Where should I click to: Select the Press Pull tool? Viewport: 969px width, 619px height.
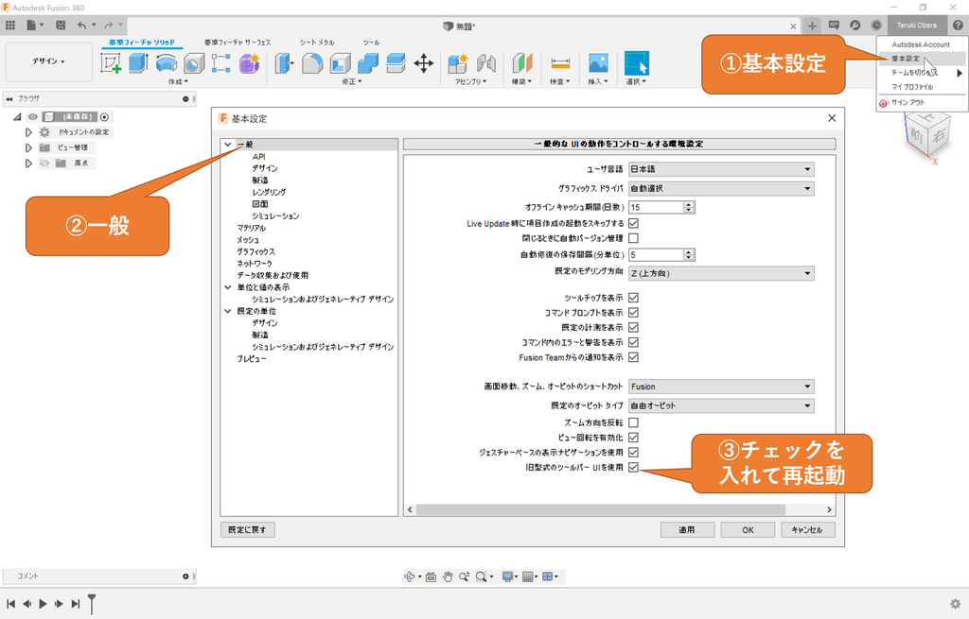click(284, 63)
